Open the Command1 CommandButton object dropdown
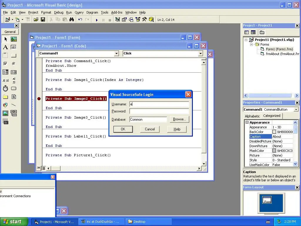The image size is (301, 226). (x=296, y=109)
